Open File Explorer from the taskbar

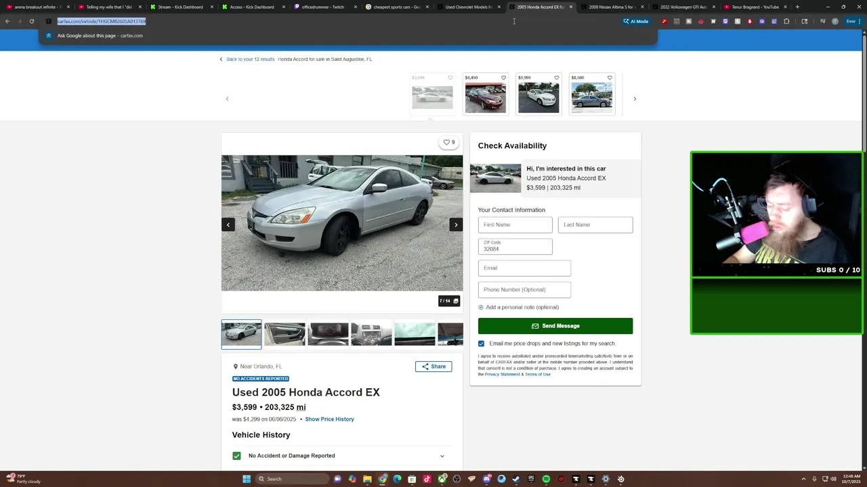(x=367, y=479)
